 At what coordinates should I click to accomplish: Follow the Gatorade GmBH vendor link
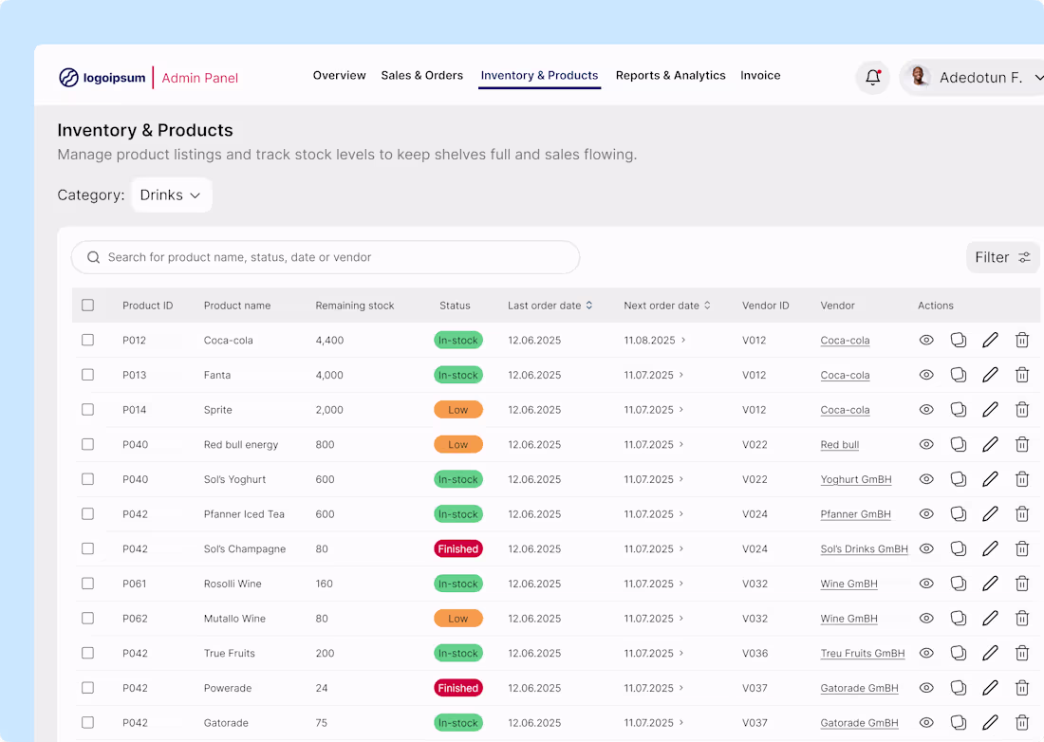click(859, 688)
